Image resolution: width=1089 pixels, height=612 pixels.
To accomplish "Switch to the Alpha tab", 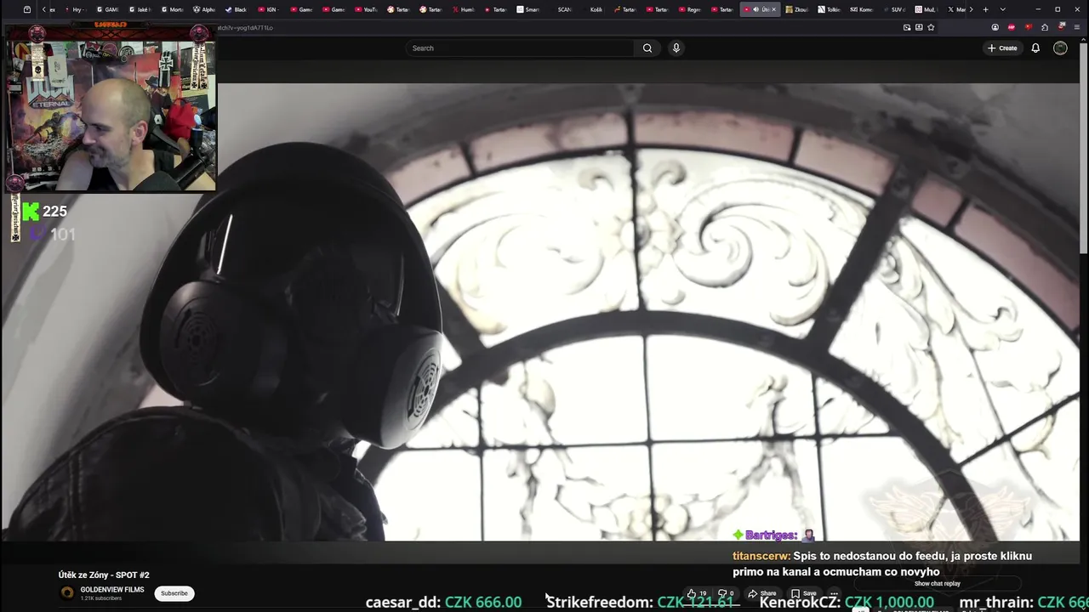I will 204,9.
